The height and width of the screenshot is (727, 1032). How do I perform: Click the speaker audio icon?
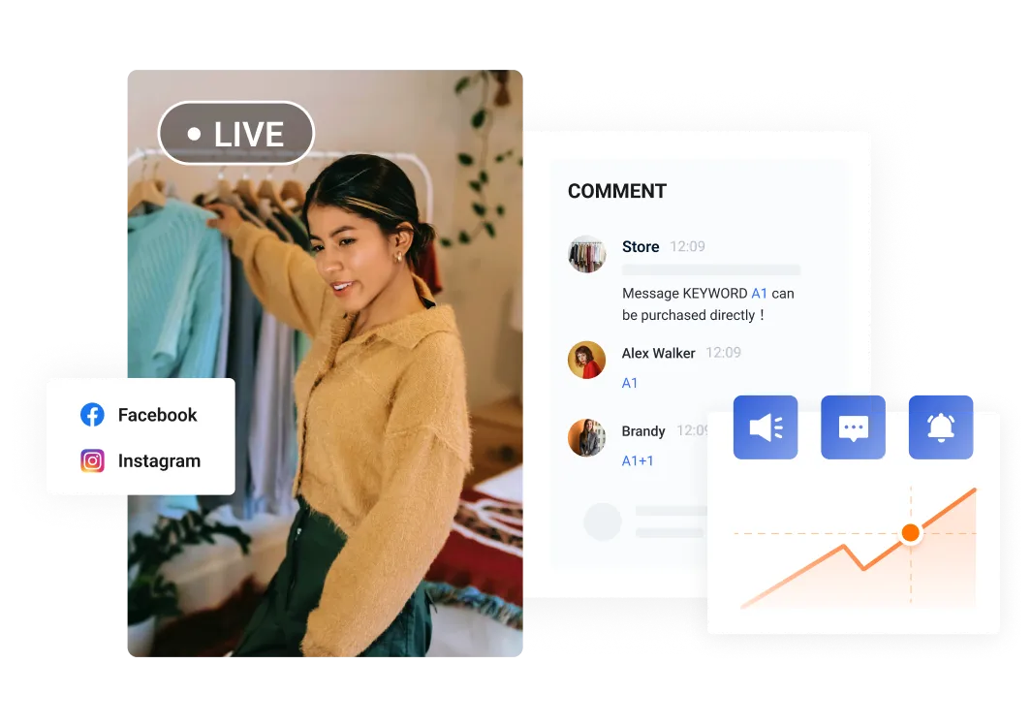[765, 427]
